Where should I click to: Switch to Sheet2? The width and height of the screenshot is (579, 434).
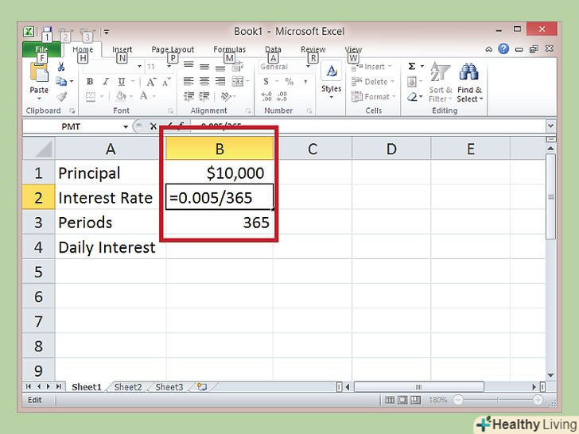[x=128, y=387]
